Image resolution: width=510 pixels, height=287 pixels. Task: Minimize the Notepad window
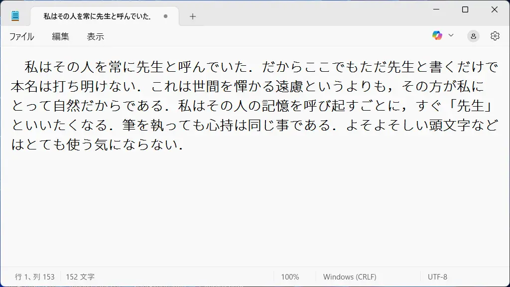(436, 9)
